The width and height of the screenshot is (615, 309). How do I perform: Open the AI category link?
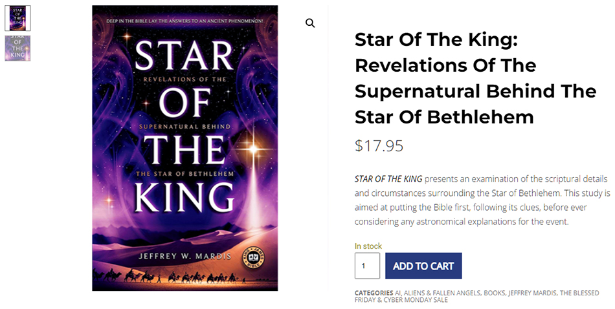(398, 293)
